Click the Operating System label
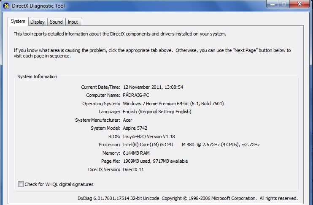Screen dimensions: 313x205 click(x=101, y=104)
